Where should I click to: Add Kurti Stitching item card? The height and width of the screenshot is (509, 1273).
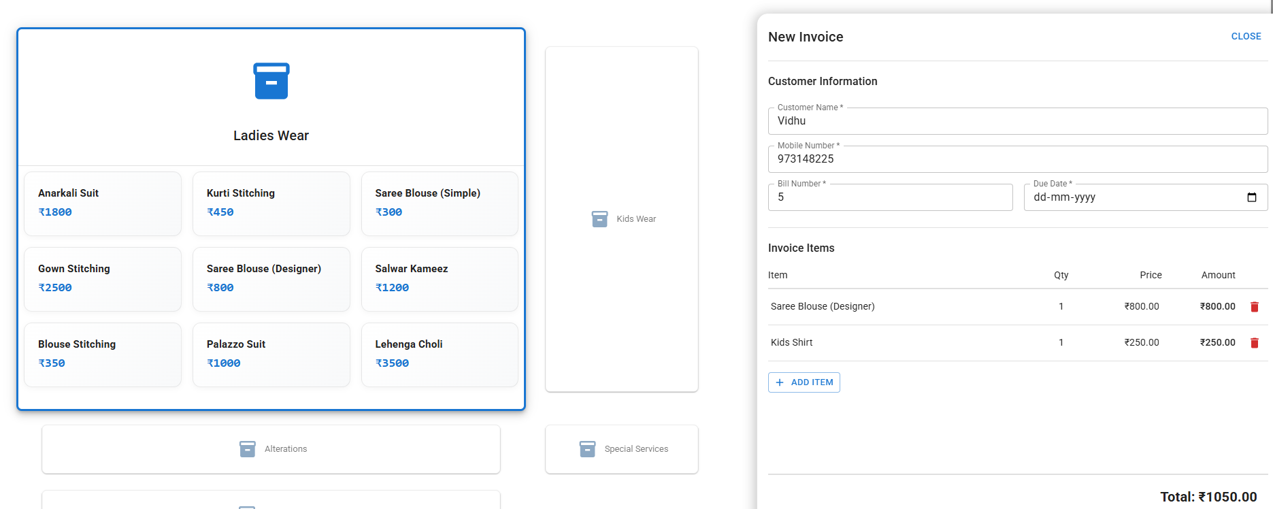(x=271, y=203)
